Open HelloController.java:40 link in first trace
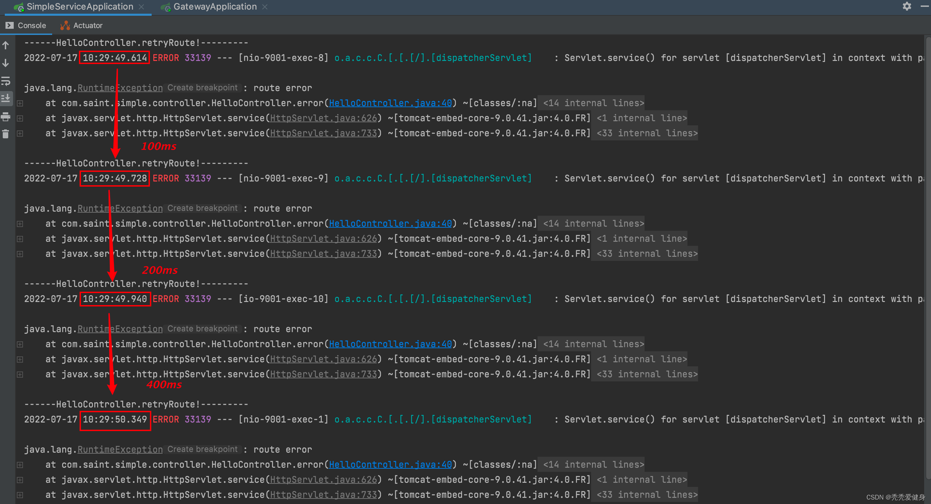The width and height of the screenshot is (931, 504). tap(390, 103)
